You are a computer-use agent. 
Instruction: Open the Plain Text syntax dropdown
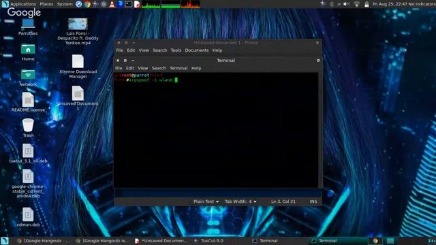(x=206, y=201)
